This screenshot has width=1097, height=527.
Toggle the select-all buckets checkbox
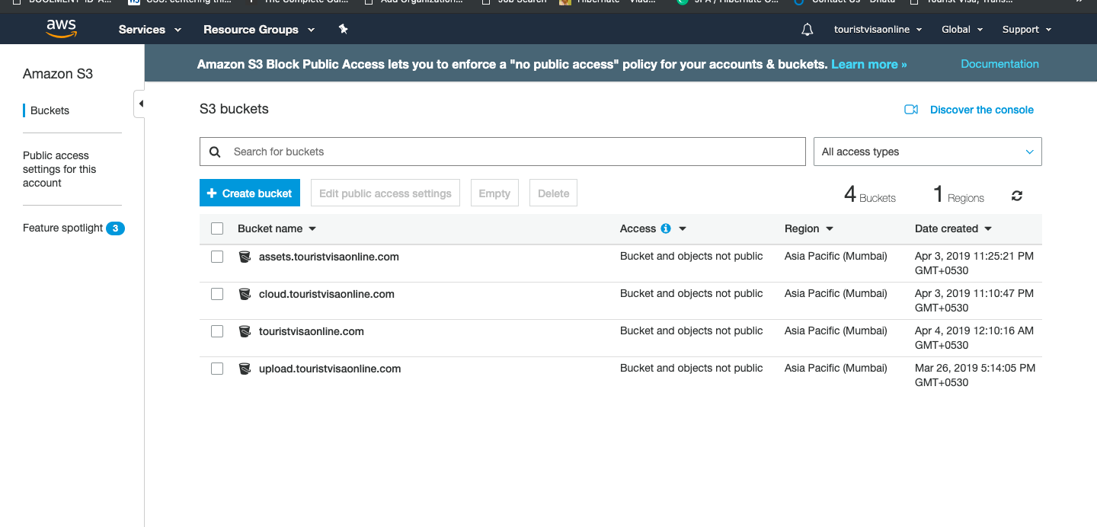coord(217,228)
